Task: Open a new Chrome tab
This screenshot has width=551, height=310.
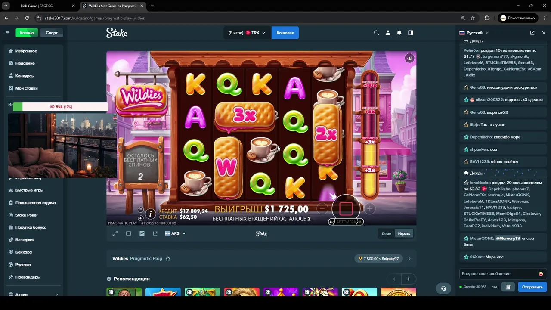Action: point(152,6)
